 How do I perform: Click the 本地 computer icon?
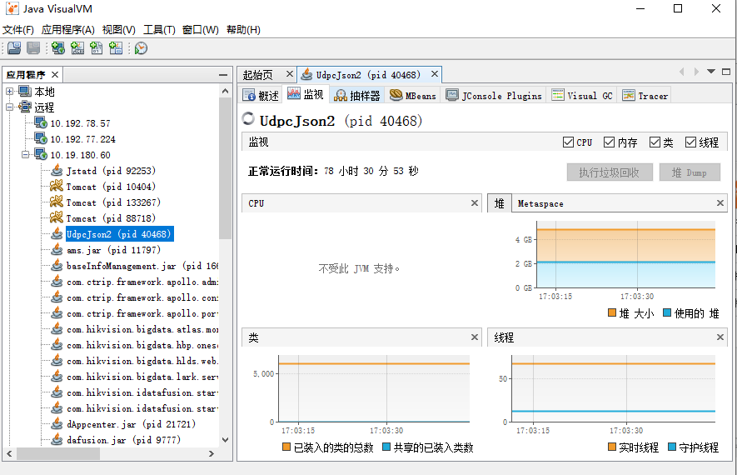point(25,91)
